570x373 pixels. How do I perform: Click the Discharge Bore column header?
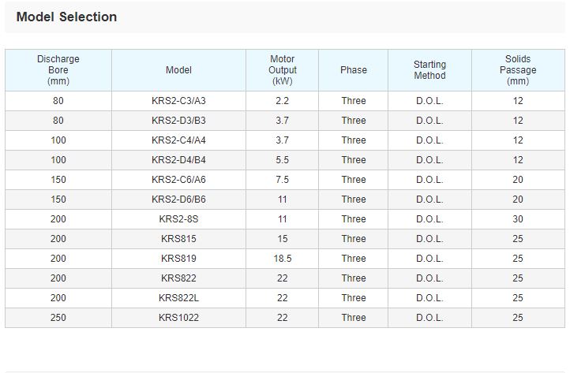click(x=58, y=70)
